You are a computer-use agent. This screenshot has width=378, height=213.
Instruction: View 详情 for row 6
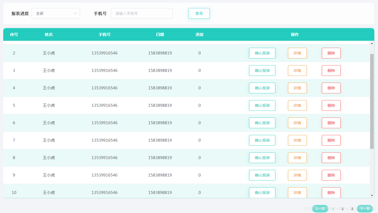(x=297, y=123)
